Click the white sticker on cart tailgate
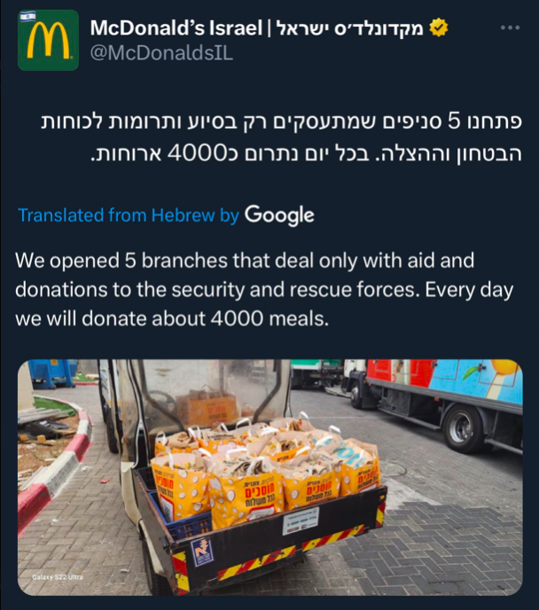The width and height of the screenshot is (539, 610). 301,520
